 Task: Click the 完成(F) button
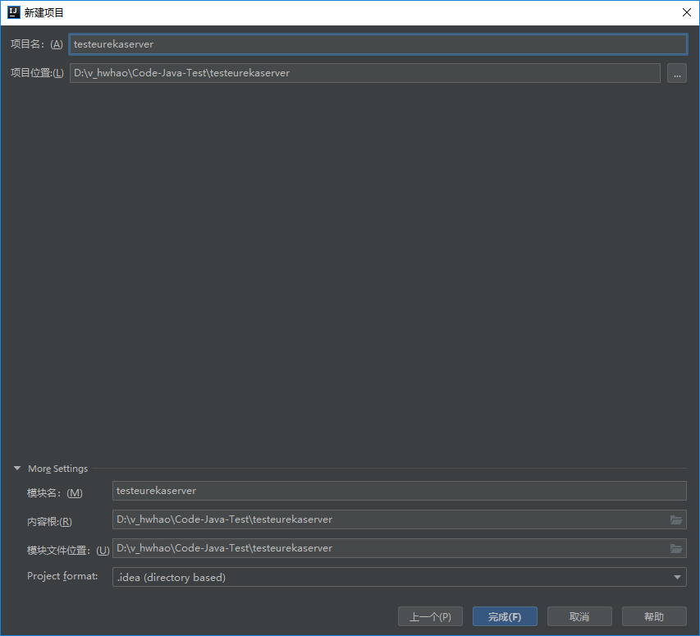pyautogui.click(x=505, y=616)
